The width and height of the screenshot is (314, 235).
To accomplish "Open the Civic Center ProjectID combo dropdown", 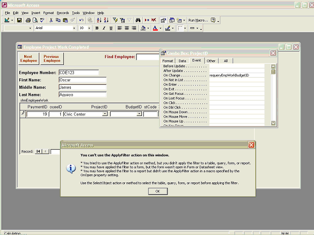I will coord(105,114).
